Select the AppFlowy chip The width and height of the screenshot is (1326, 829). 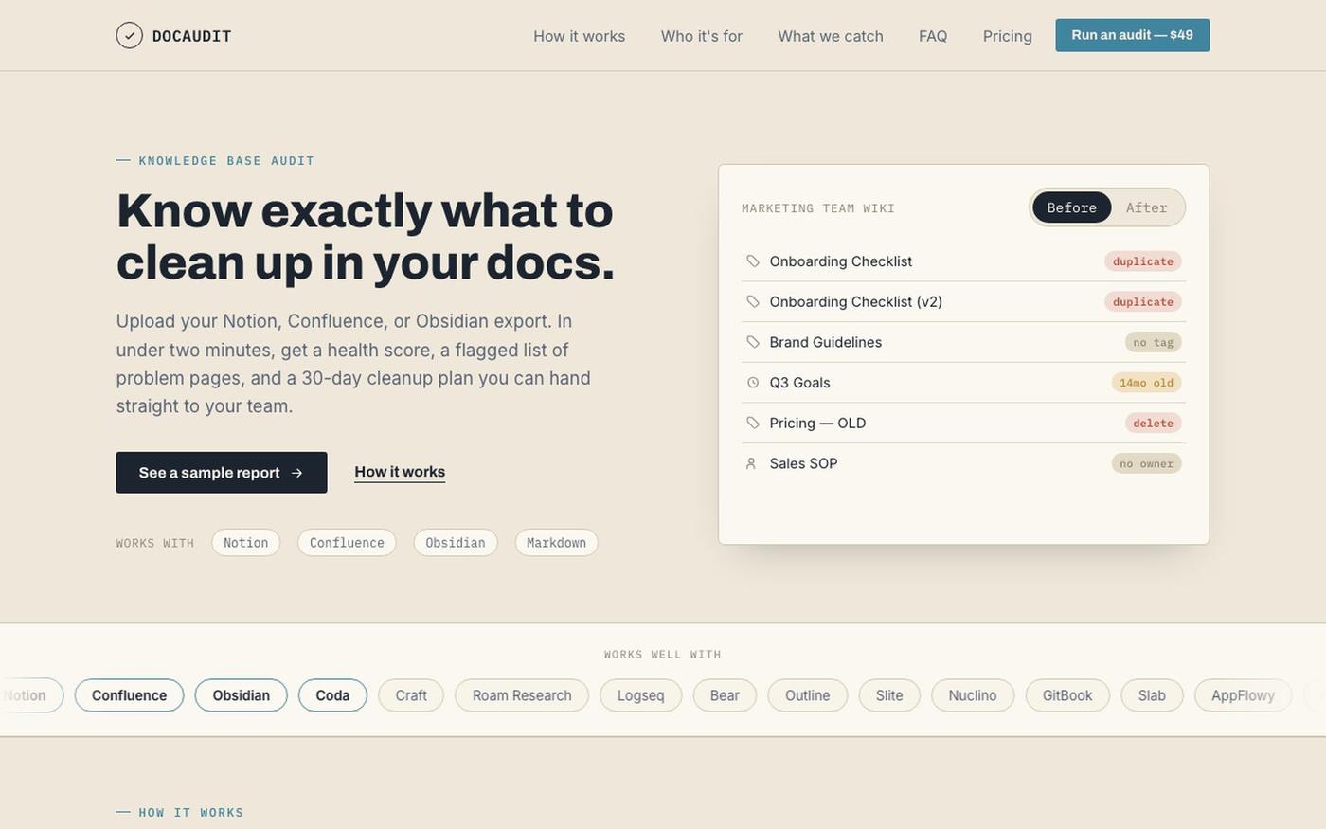click(1243, 695)
